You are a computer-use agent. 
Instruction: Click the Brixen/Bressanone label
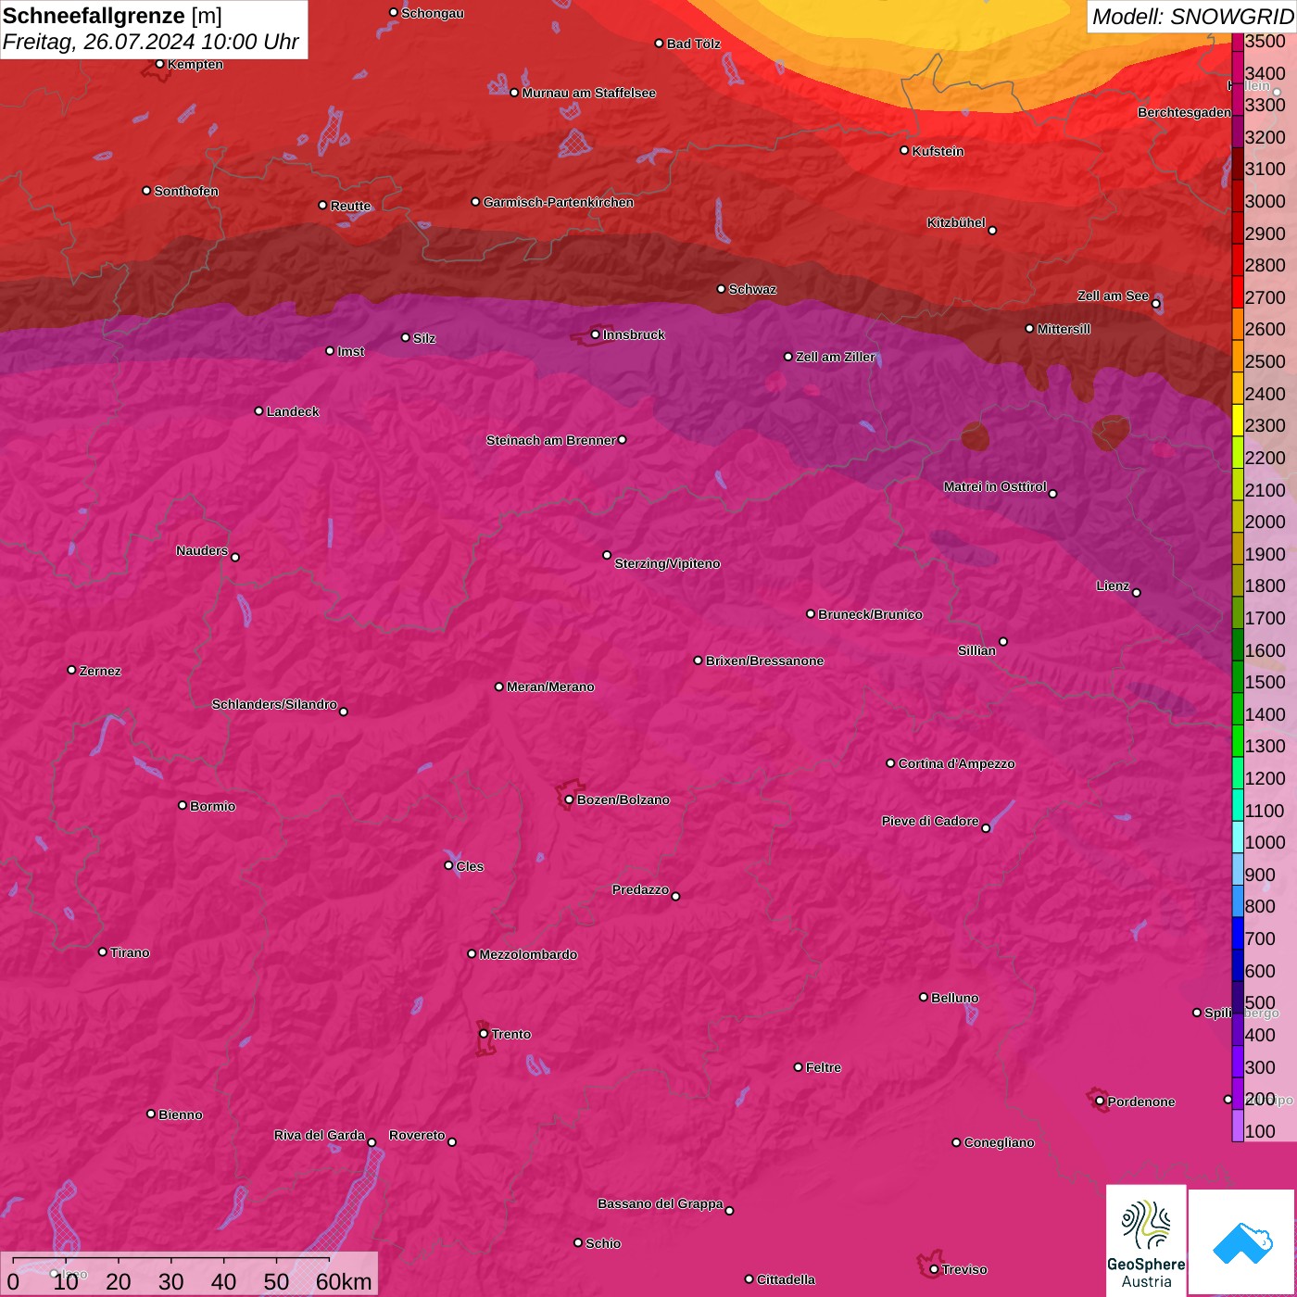764,661
